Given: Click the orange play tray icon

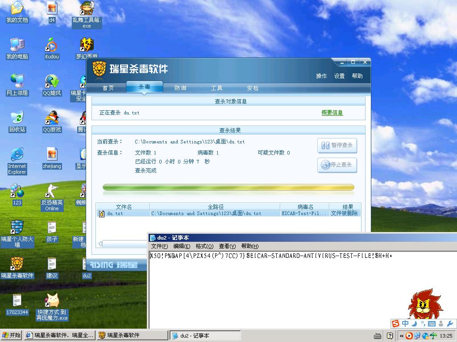Looking at the screenshot, I should [x=409, y=336].
